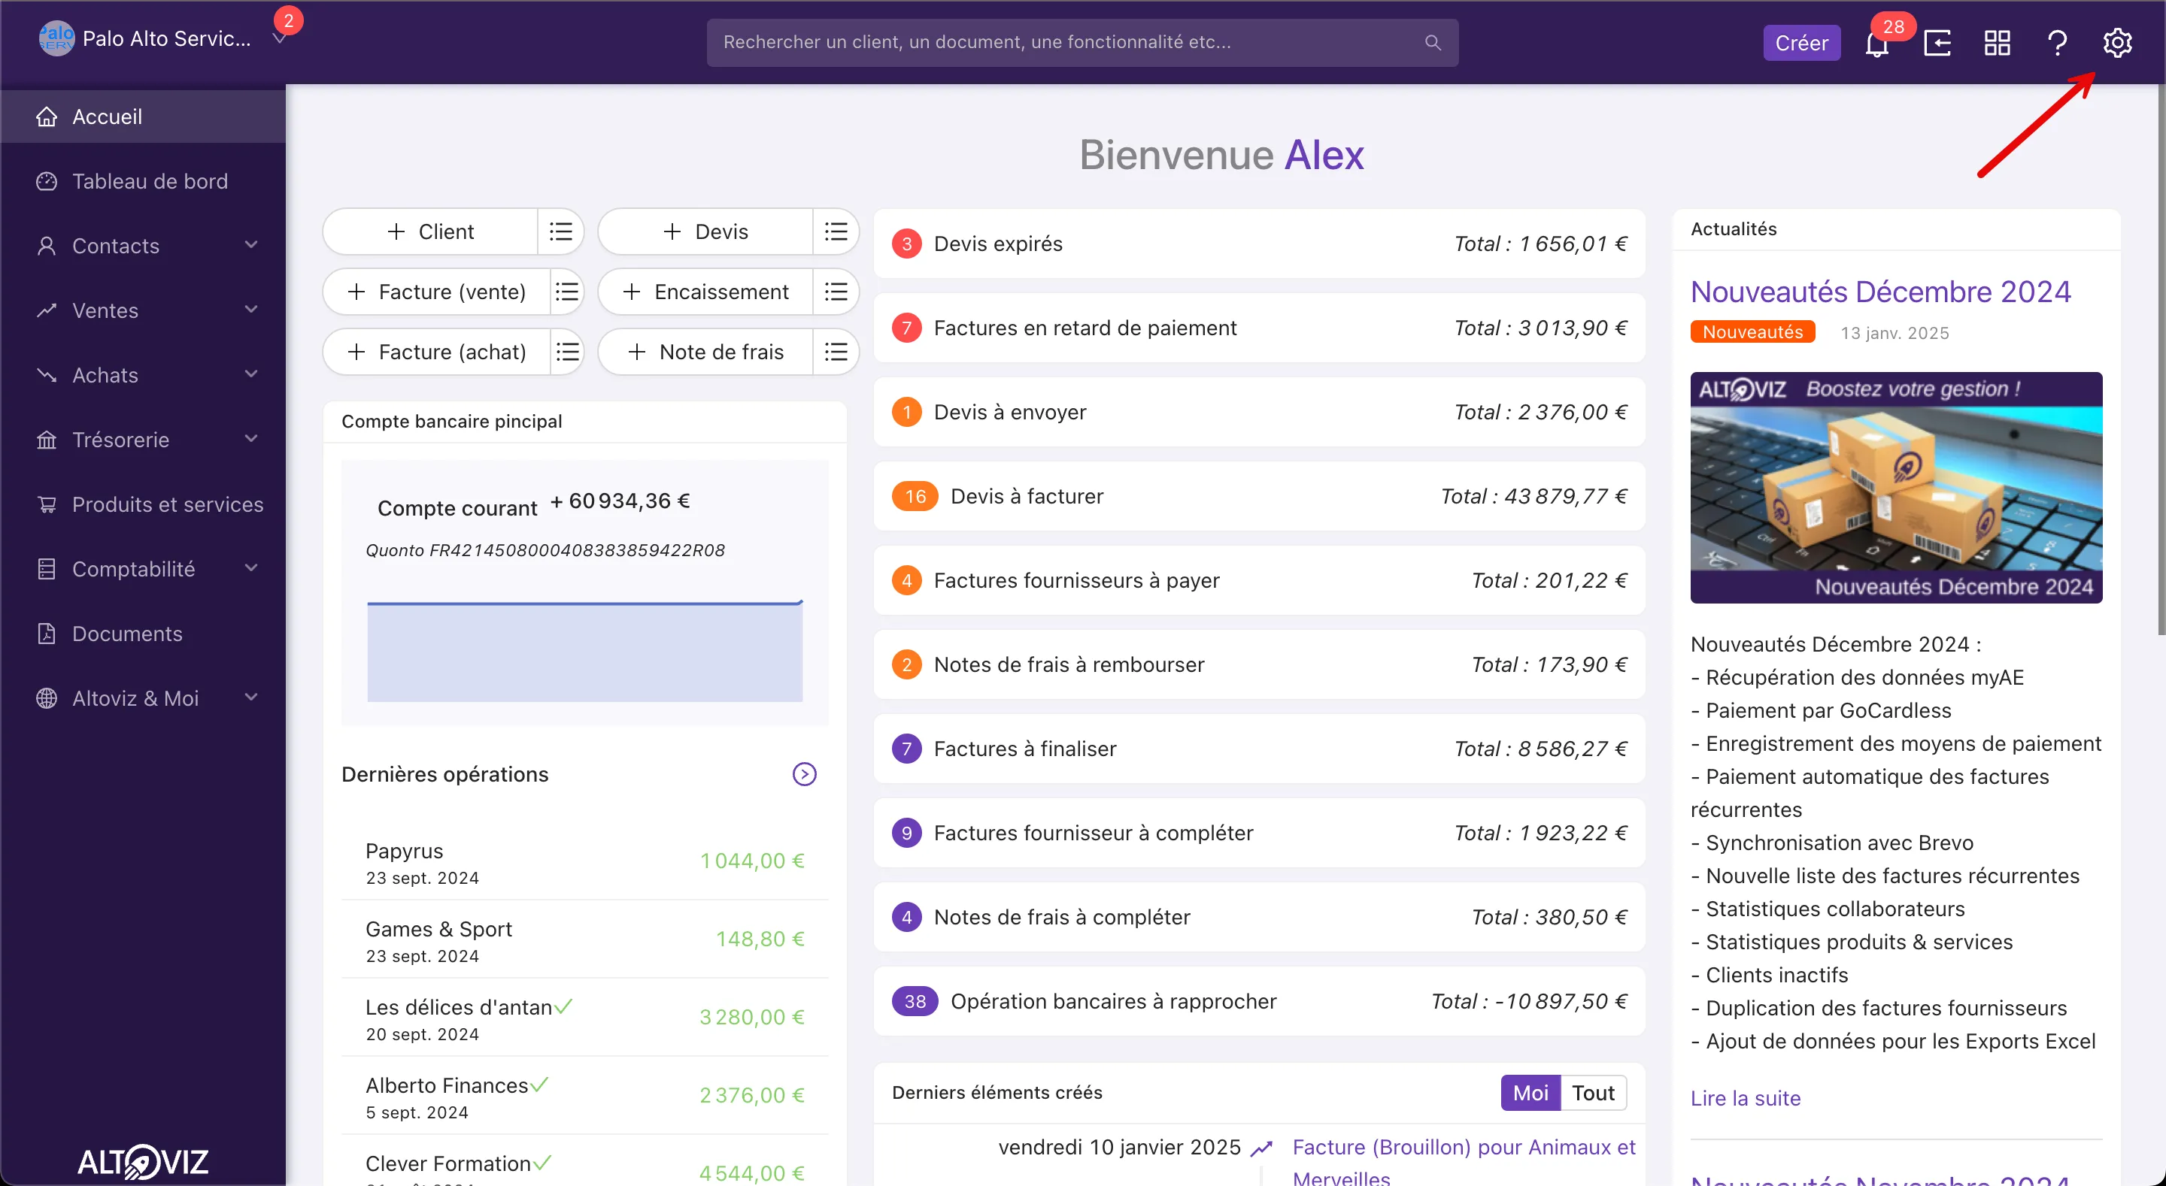Open the company switcher dropdown arrow
2166x1186 pixels.
[280, 40]
